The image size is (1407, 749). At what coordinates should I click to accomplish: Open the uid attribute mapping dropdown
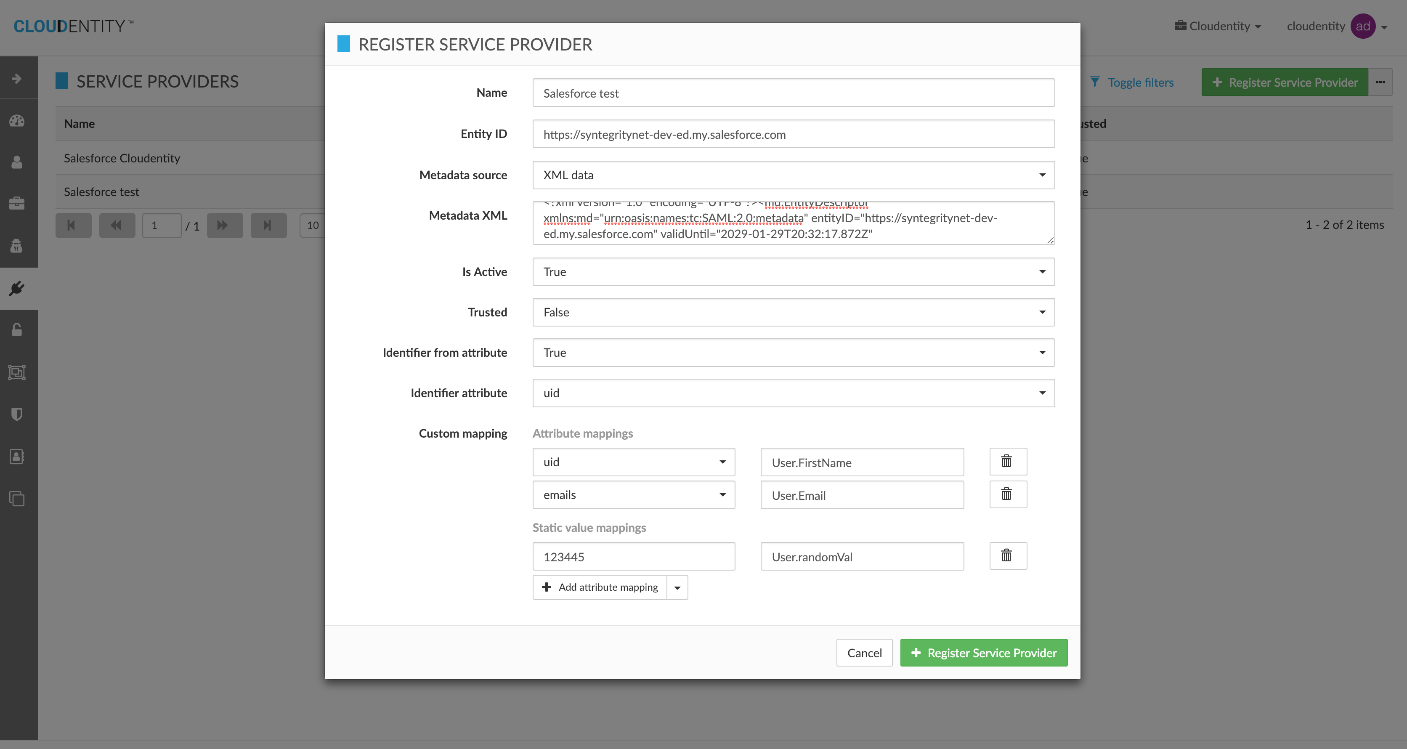[x=634, y=462]
